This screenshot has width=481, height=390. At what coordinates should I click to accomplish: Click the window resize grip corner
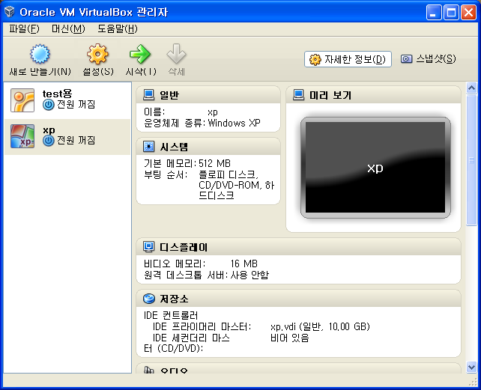pos(473,382)
